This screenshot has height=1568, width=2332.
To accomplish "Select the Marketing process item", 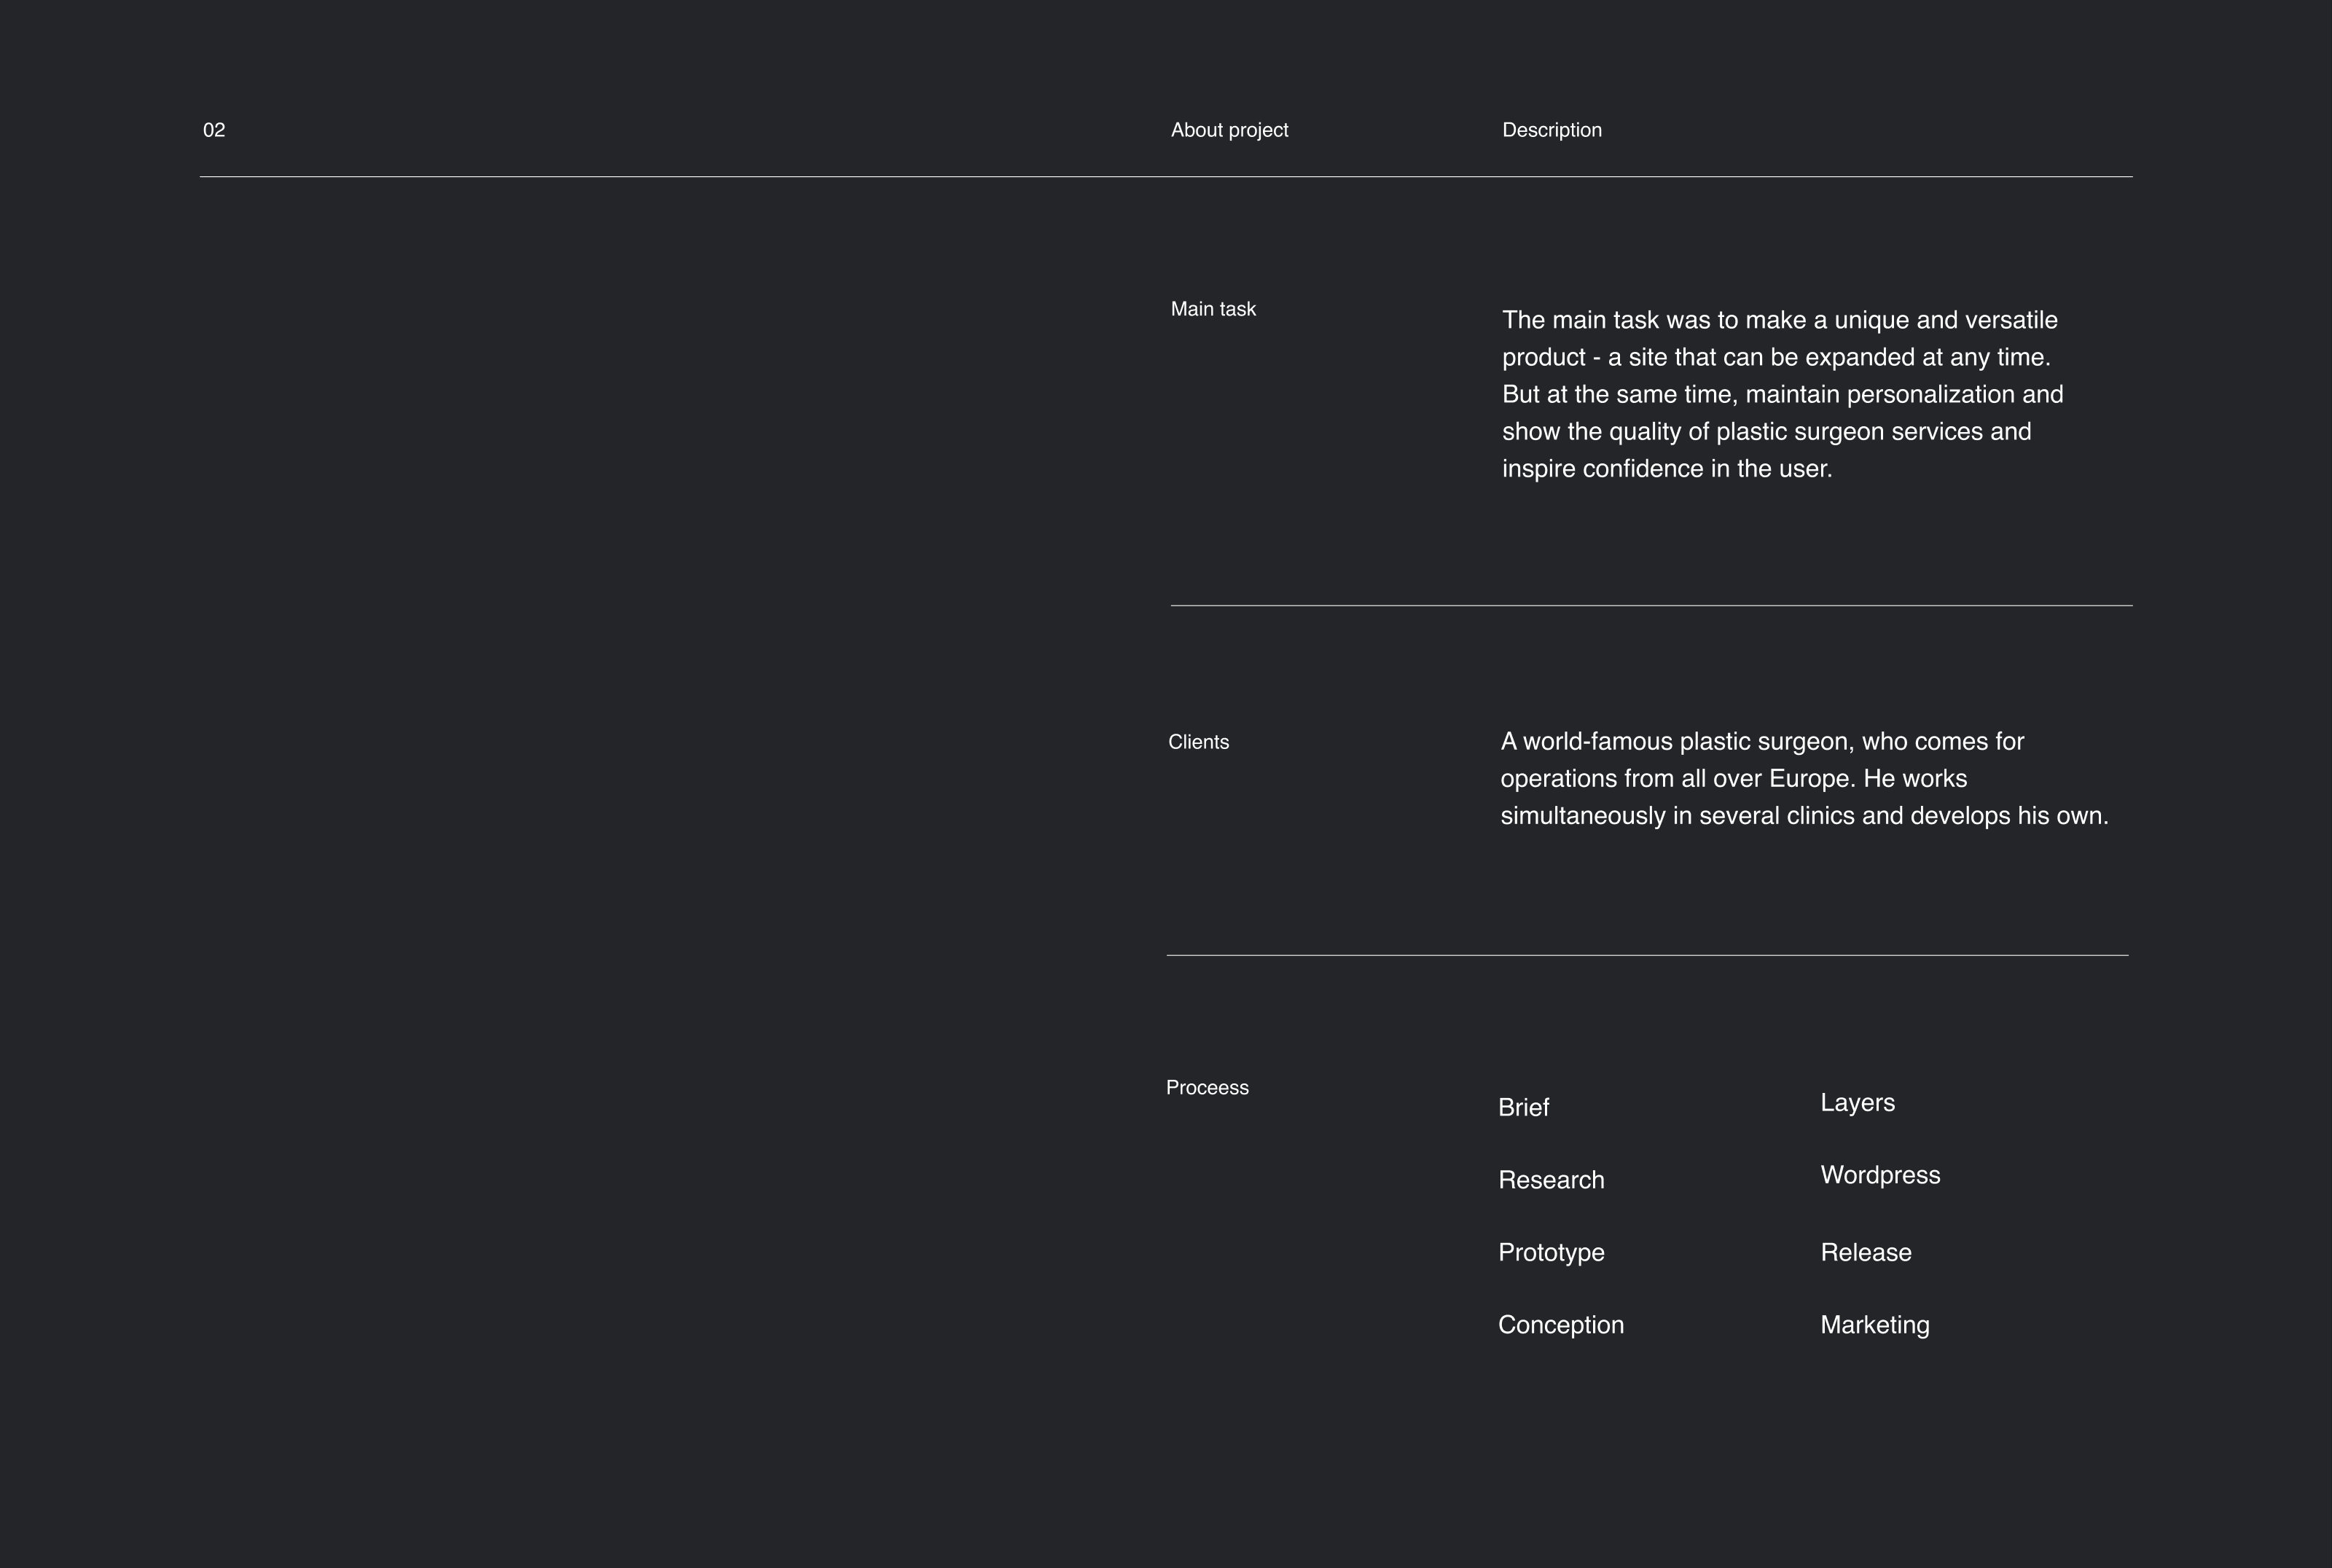I will click(x=1874, y=1325).
